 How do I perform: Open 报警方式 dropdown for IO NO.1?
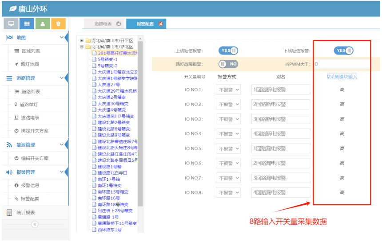[228, 90]
